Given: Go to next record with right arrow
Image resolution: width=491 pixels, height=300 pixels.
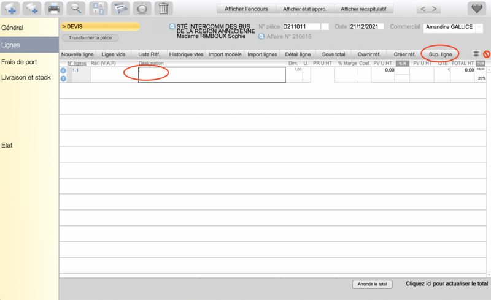Looking at the screenshot, I should tap(435, 9).
